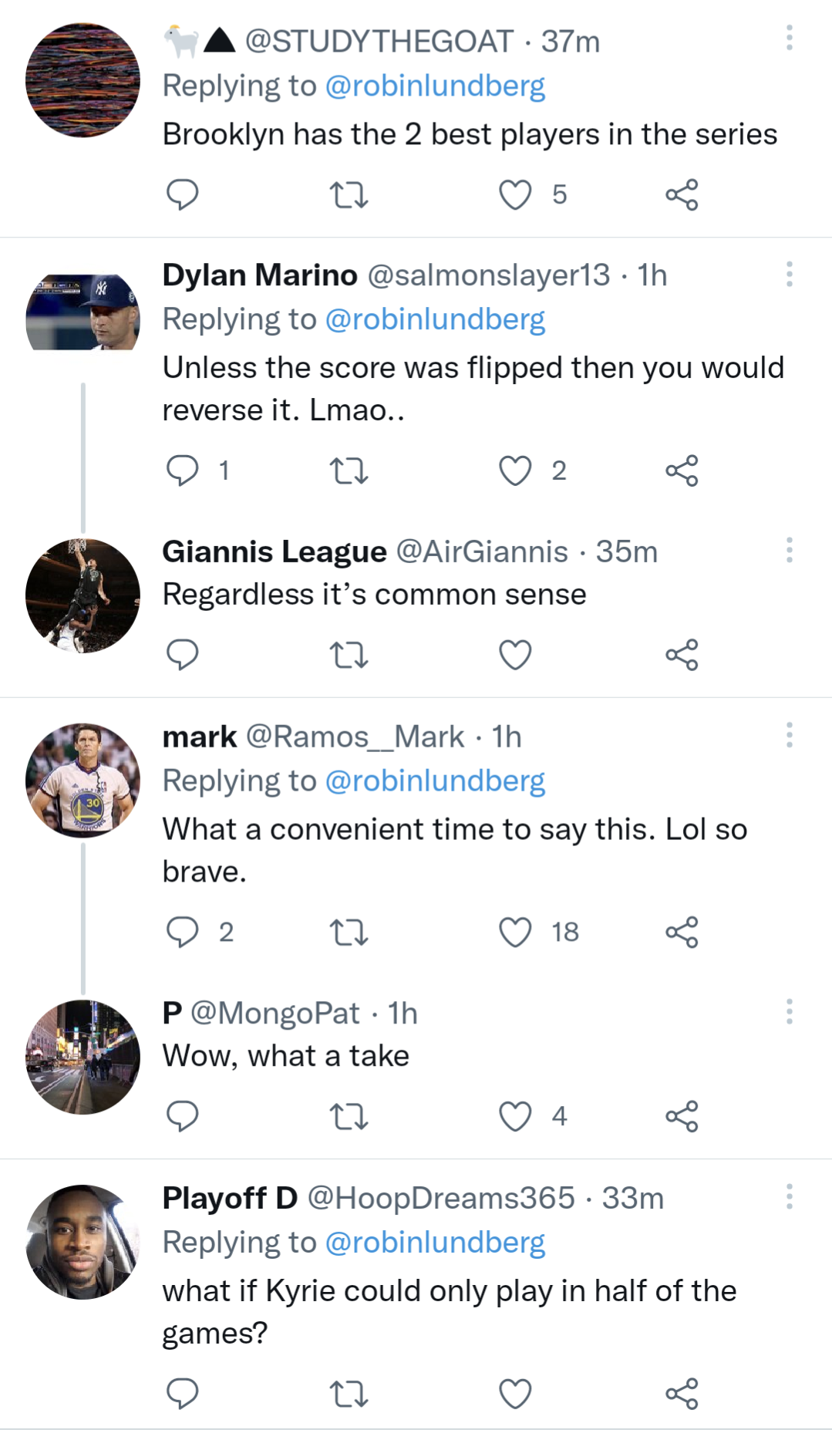The image size is (832, 1430).
Task: Reply to the STUDYTHEGOAT tweet
Action: (183, 194)
